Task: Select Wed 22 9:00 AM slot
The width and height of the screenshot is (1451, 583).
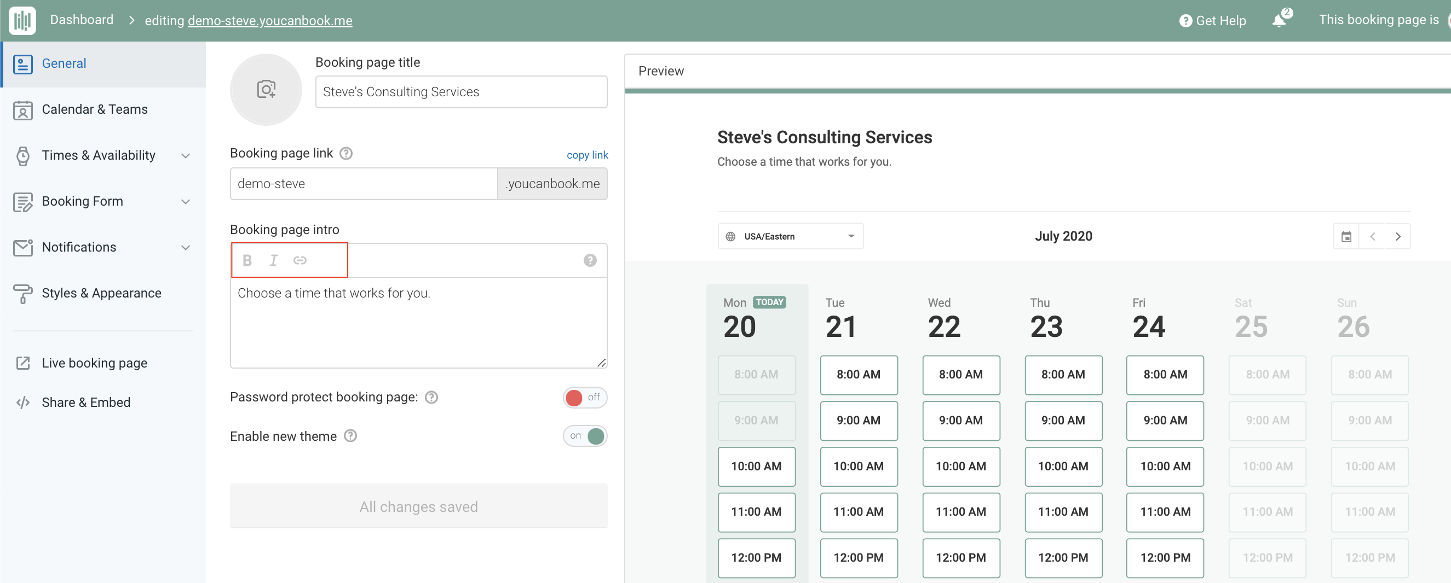Action: (961, 421)
